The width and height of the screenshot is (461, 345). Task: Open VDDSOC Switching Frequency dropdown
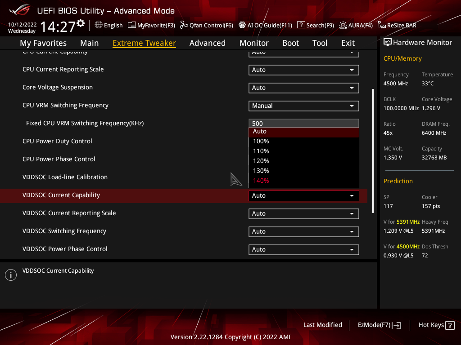[x=304, y=231]
